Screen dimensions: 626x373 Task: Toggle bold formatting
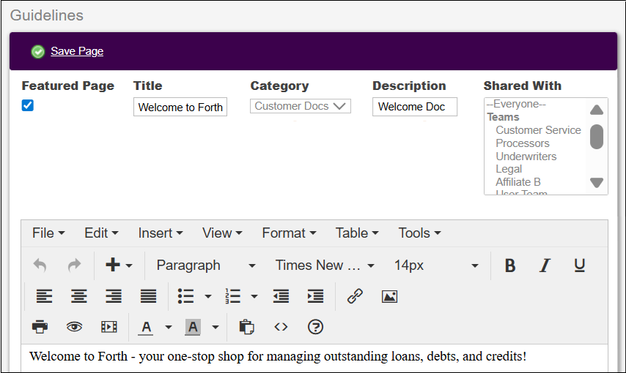pos(510,265)
